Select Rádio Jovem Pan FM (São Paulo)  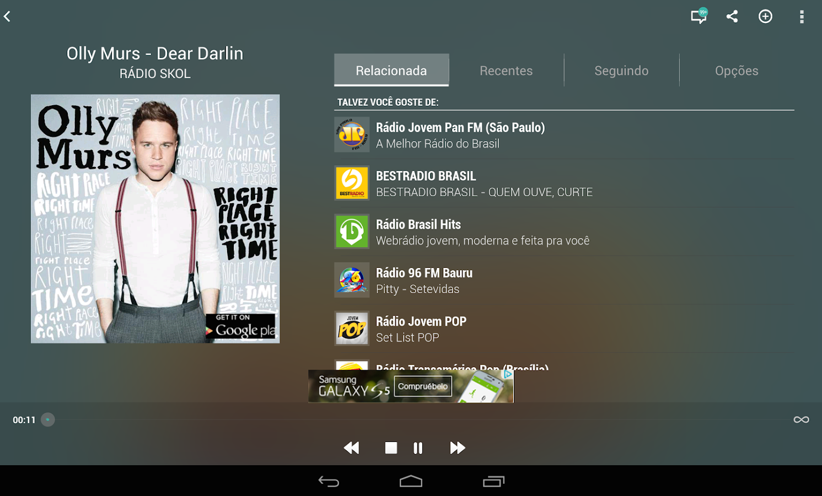[x=564, y=135]
